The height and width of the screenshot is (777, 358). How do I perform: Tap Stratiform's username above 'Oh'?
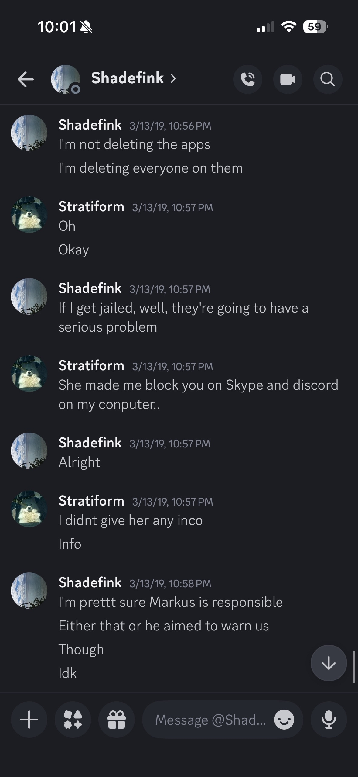click(x=91, y=206)
